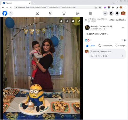Open your account profile picture menu
Screen dimensions: 128x120
[x=123, y=13]
